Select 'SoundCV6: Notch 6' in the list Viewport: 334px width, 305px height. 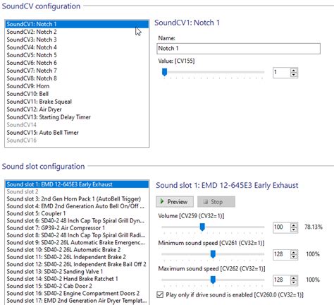[77, 63]
